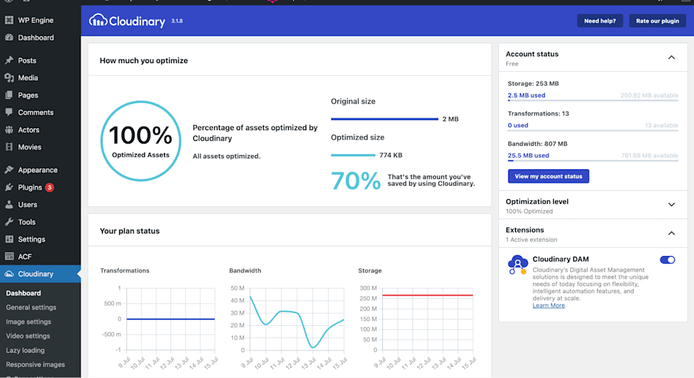Image resolution: width=694 pixels, height=378 pixels.
Task: Collapse the Extensions section chevron
Action: (672, 233)
